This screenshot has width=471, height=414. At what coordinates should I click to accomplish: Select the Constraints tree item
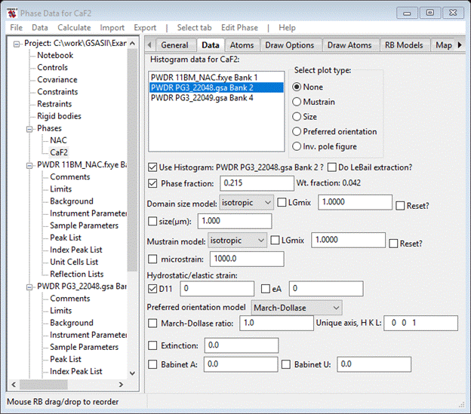tap(57, 92)
